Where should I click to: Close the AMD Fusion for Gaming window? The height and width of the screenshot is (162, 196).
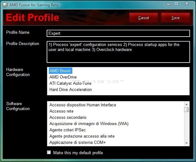pos(187,4)
